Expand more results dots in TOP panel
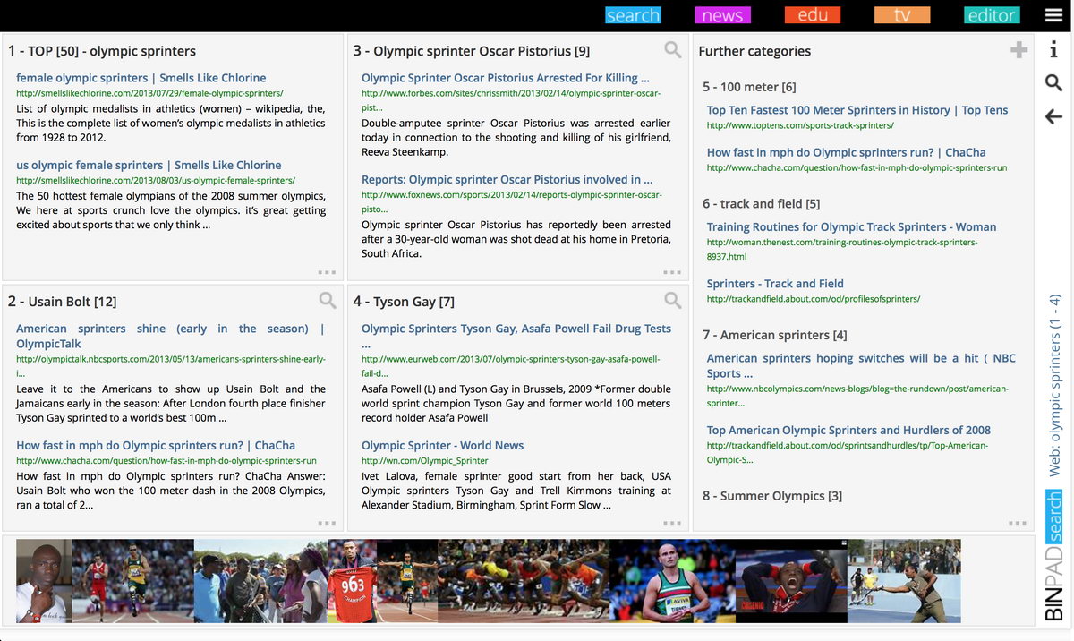This screenshot has width=1074, height=641. [327, 272]
